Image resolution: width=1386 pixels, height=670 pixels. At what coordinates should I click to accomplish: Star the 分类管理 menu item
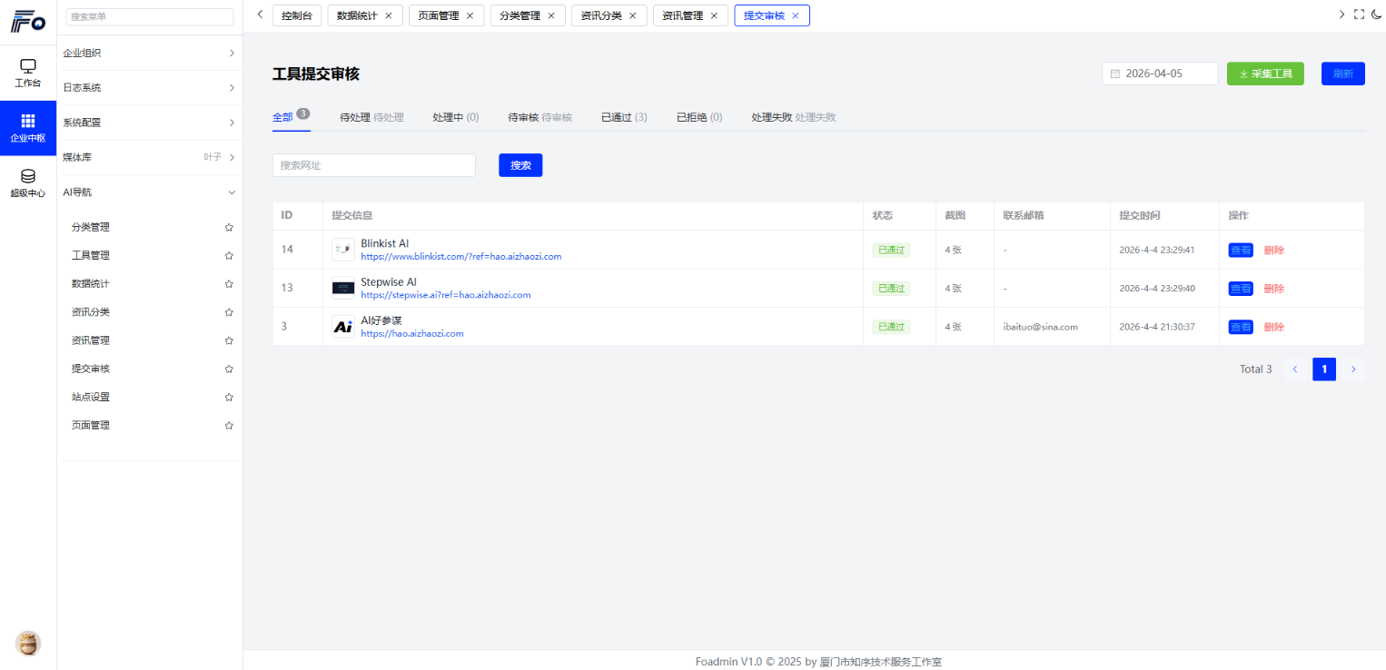click(229, 227)
